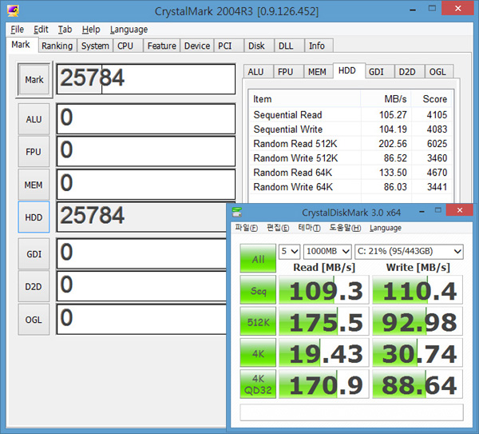Run the GDI benchmark button

(x=34, y=254)
